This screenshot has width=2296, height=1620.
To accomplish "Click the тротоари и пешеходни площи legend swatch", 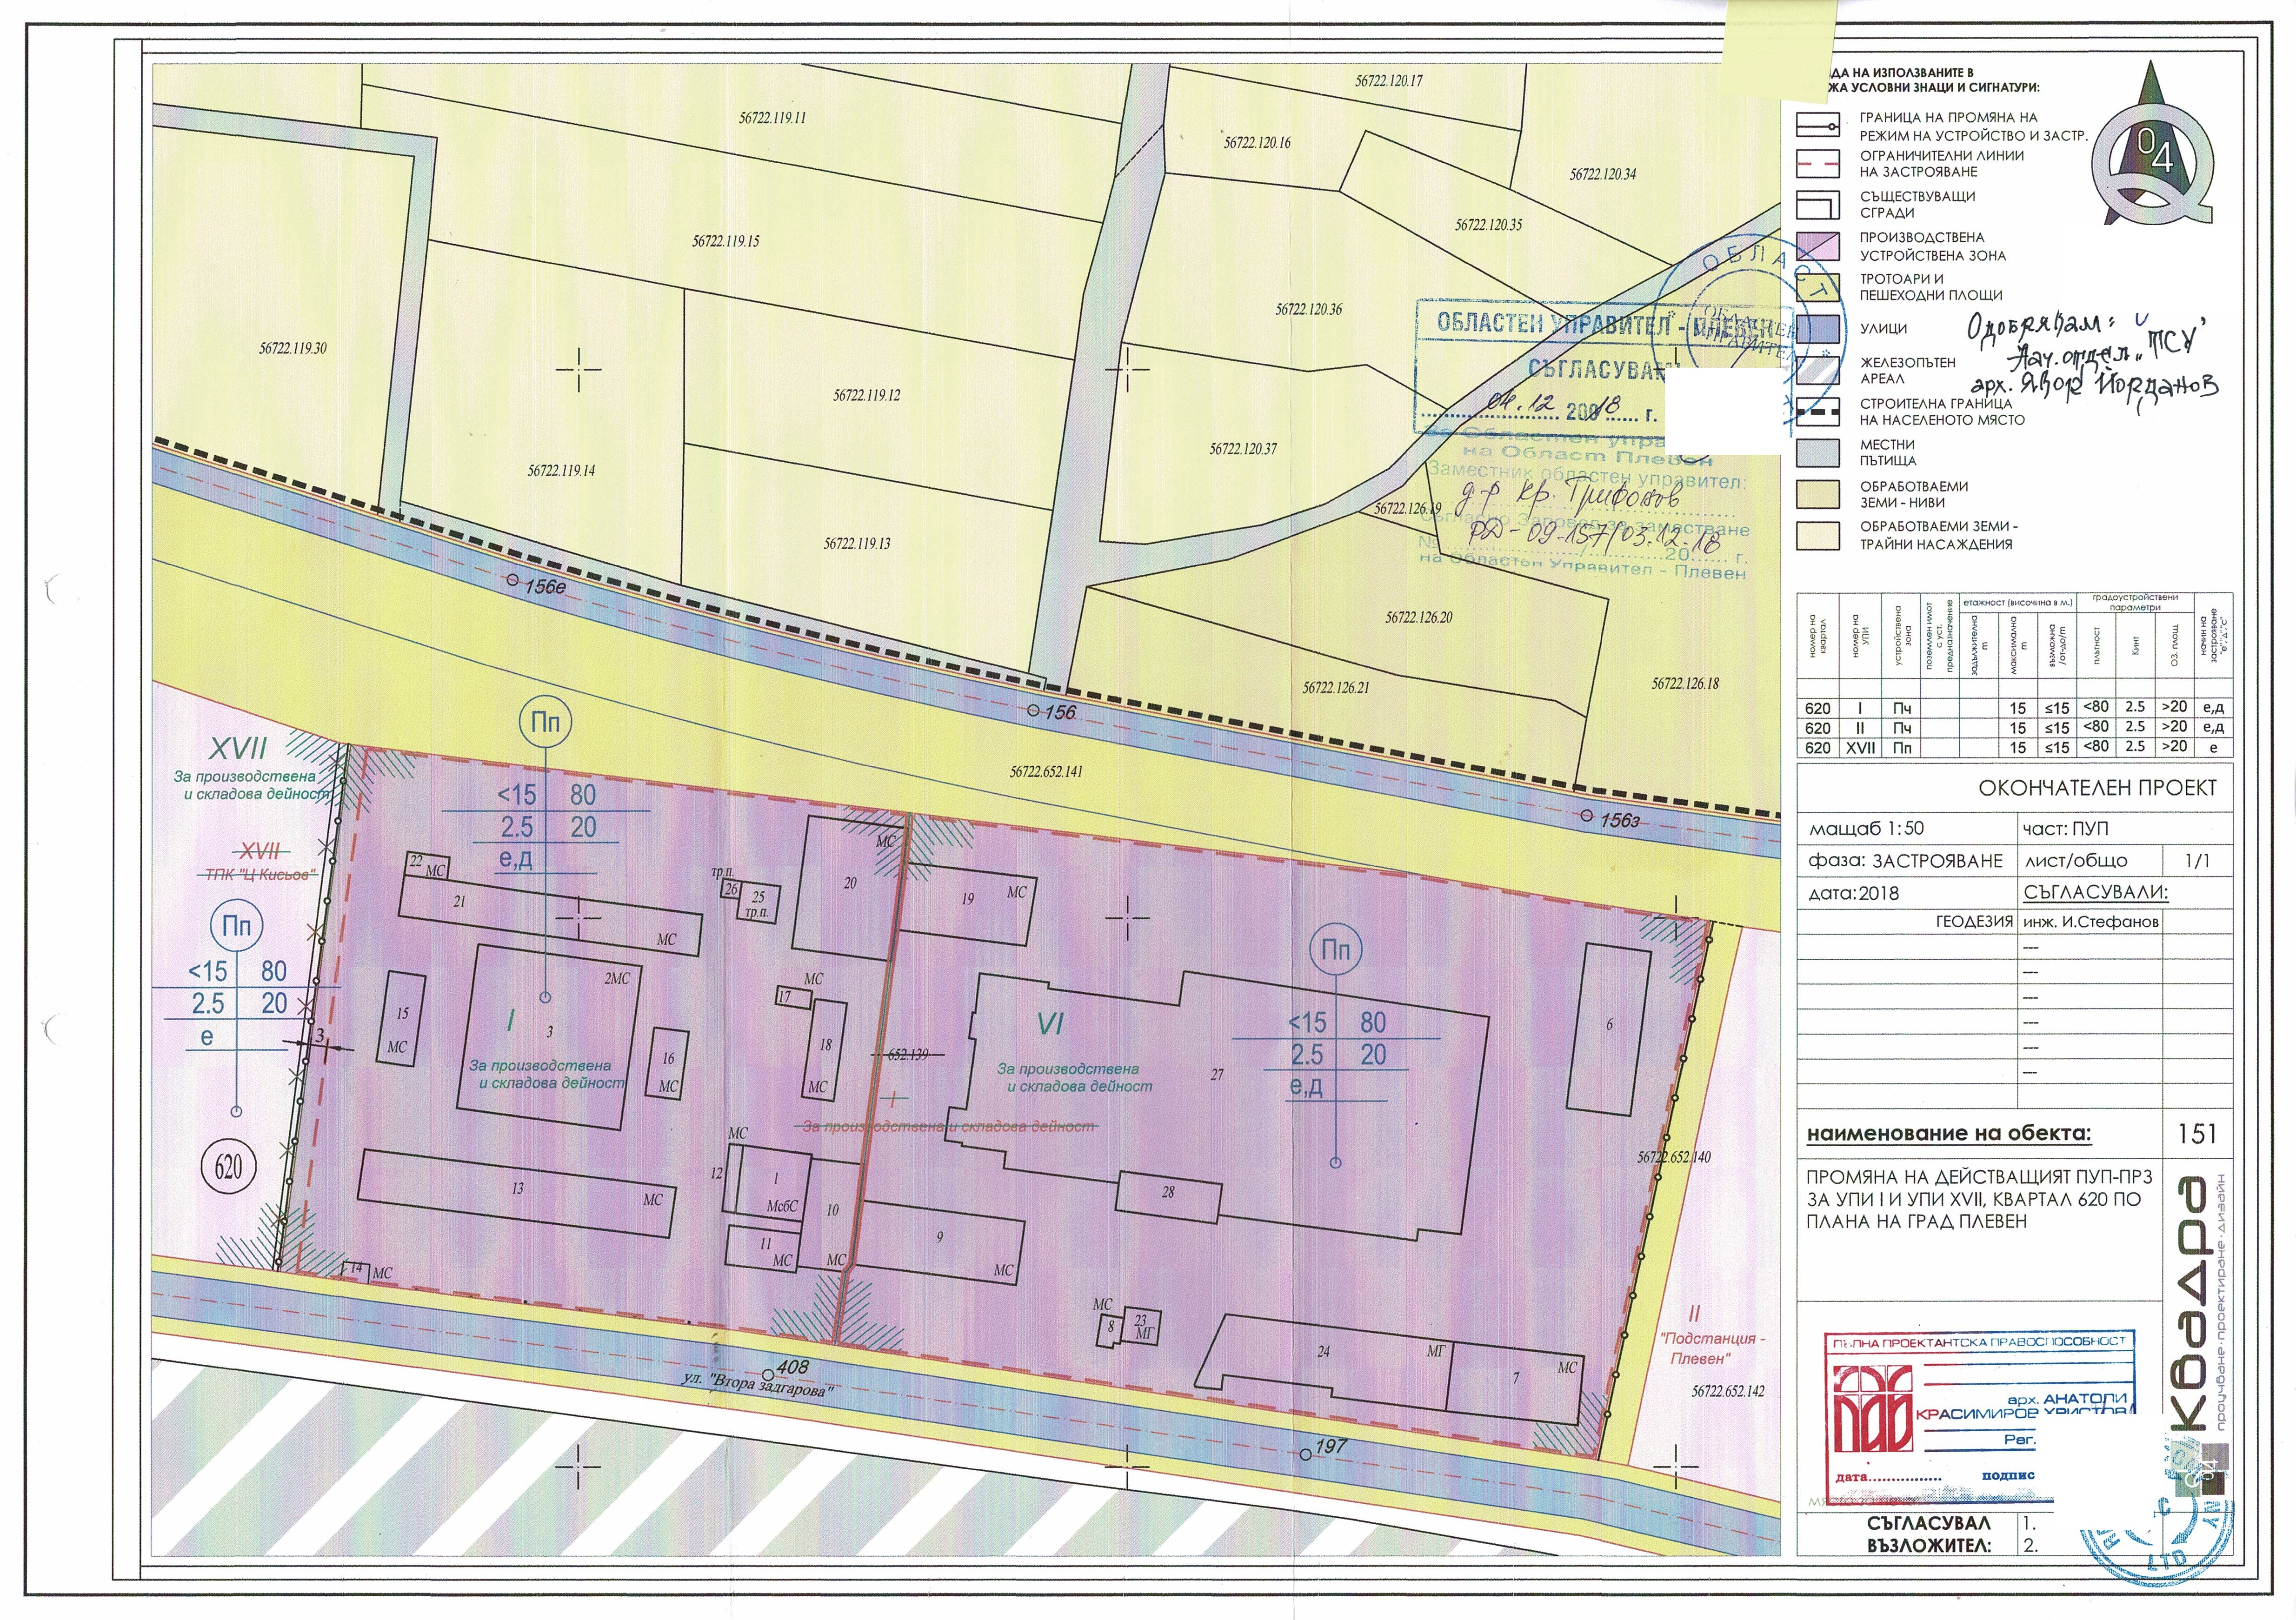I will (1818, 287).
